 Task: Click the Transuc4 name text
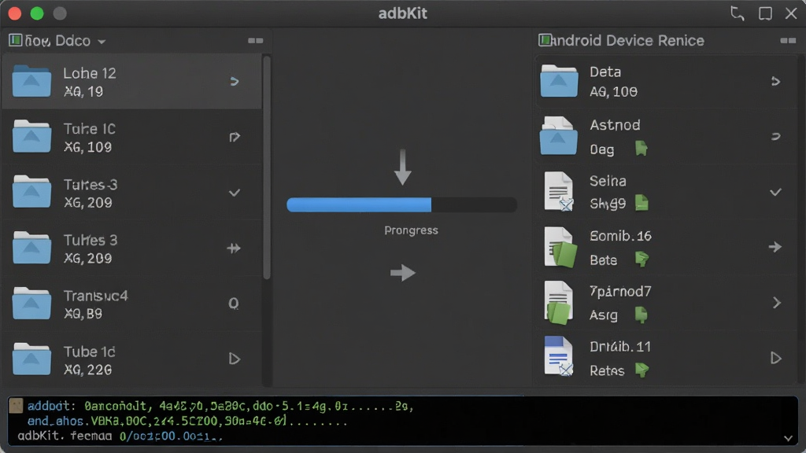95,296
